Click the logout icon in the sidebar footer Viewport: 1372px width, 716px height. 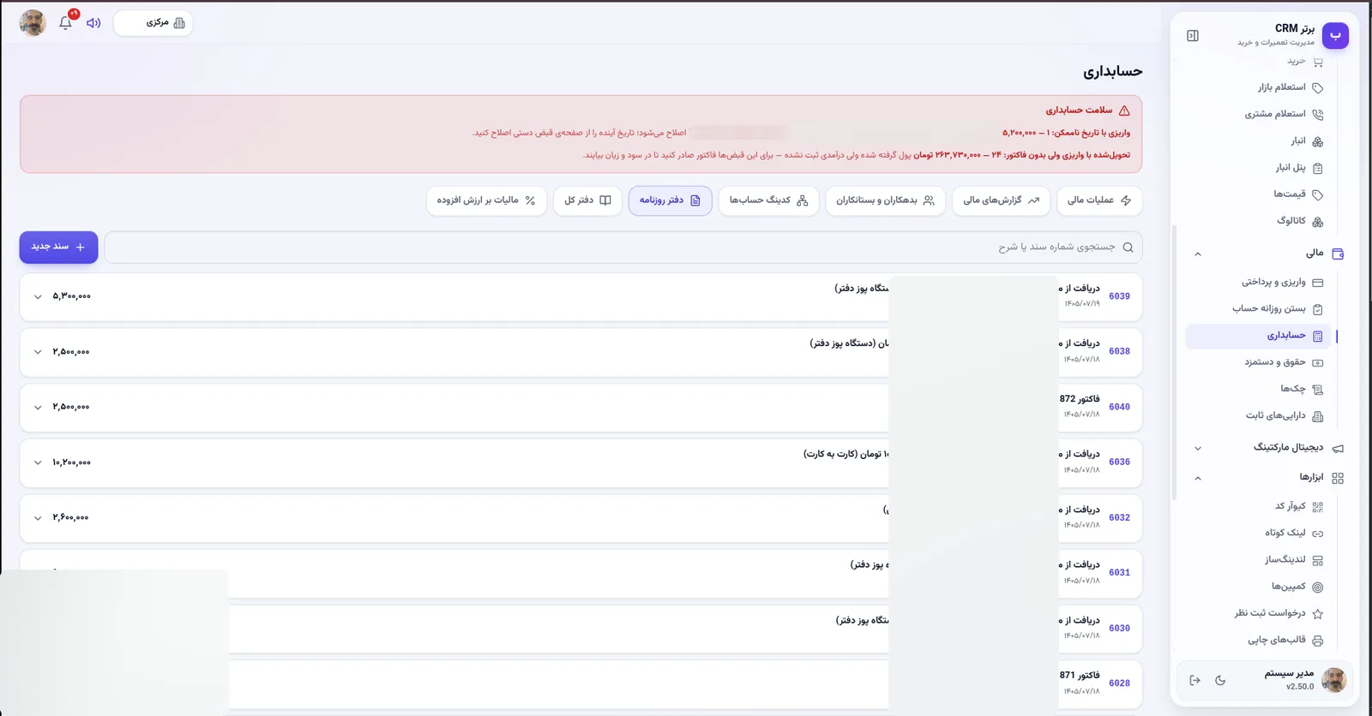[1195, 681]
